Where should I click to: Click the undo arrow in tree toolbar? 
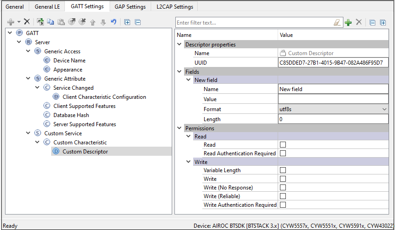[x=114, y=22]
